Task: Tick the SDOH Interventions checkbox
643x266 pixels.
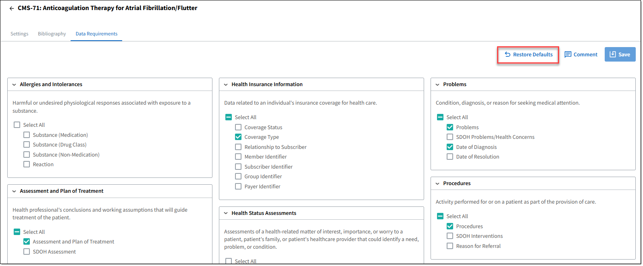Action: click(450, 236)
